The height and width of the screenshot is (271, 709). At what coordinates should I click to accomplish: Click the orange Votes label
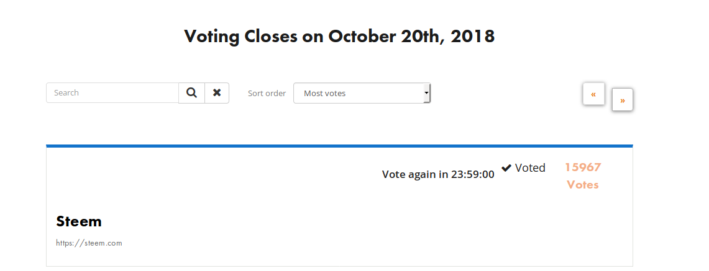point(583,185)
